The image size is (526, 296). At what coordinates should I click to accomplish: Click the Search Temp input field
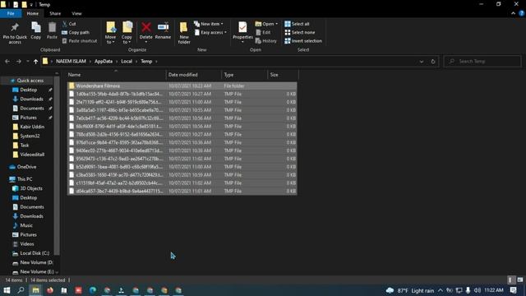(482, 62)
